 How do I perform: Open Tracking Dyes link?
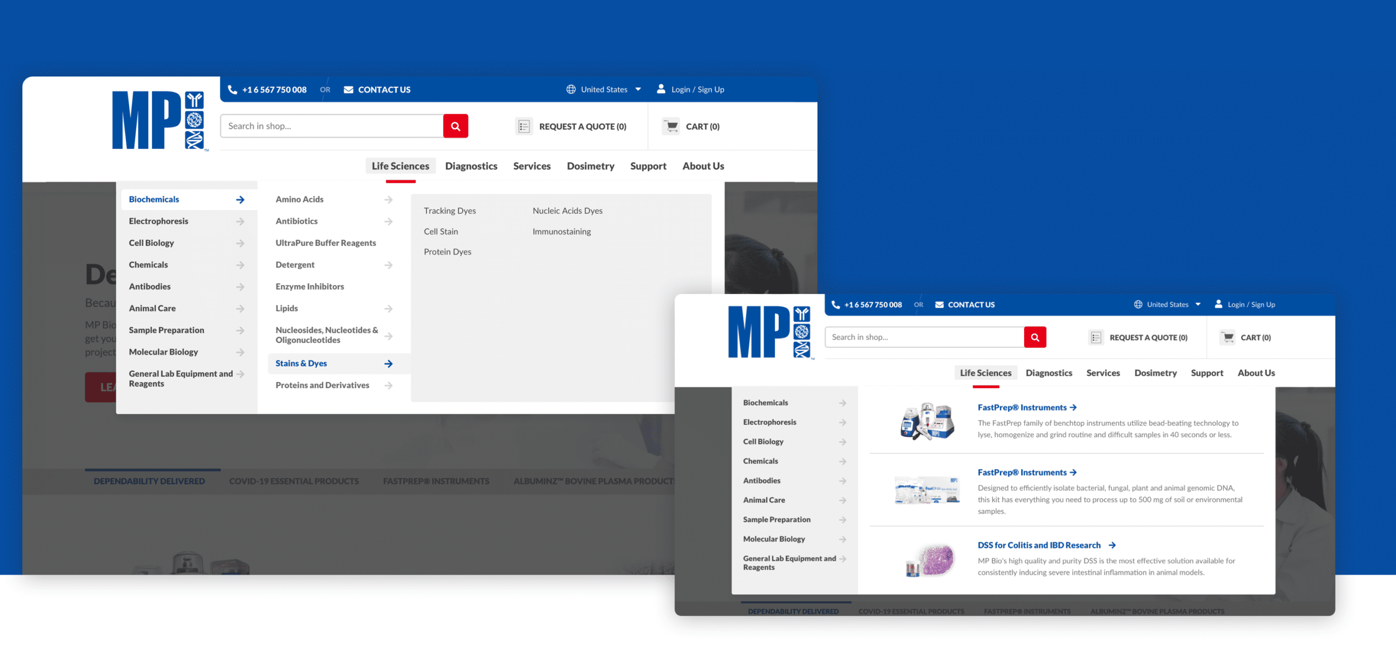450,210
